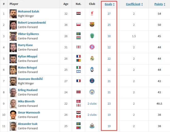
Task: Select the Real Madrid club crest
Action: tap(92, 58)
